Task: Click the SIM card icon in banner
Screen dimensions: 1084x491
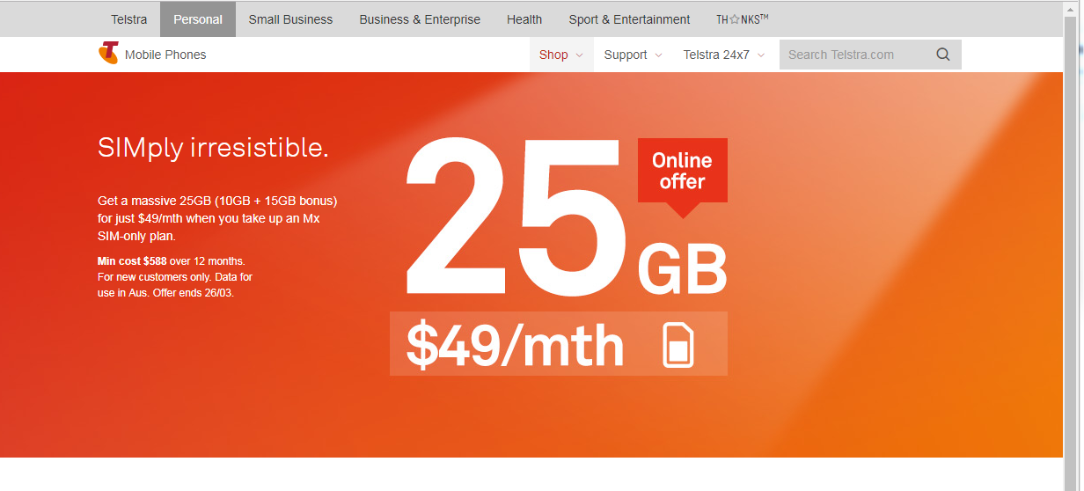Action: tap(678, 345)
